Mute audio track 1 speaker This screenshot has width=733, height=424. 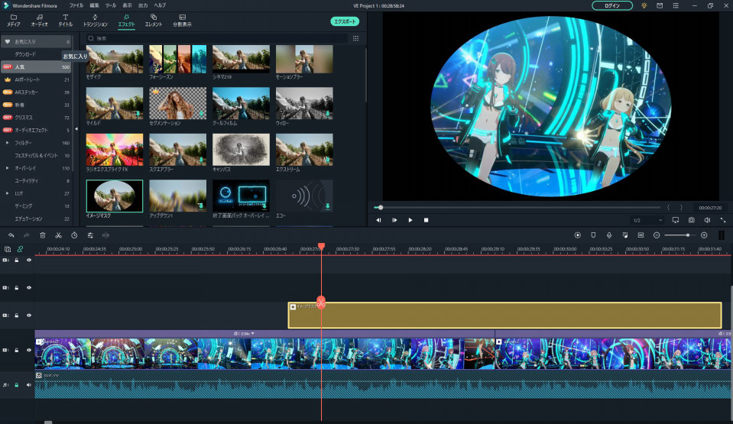coord(29,385)
